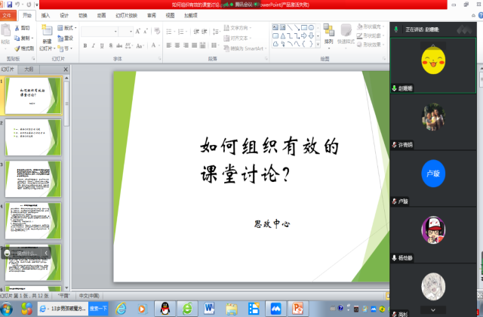Open the QQ penguin icon in taskbar
Screen dimensions: 483x317
click(164, 308)
